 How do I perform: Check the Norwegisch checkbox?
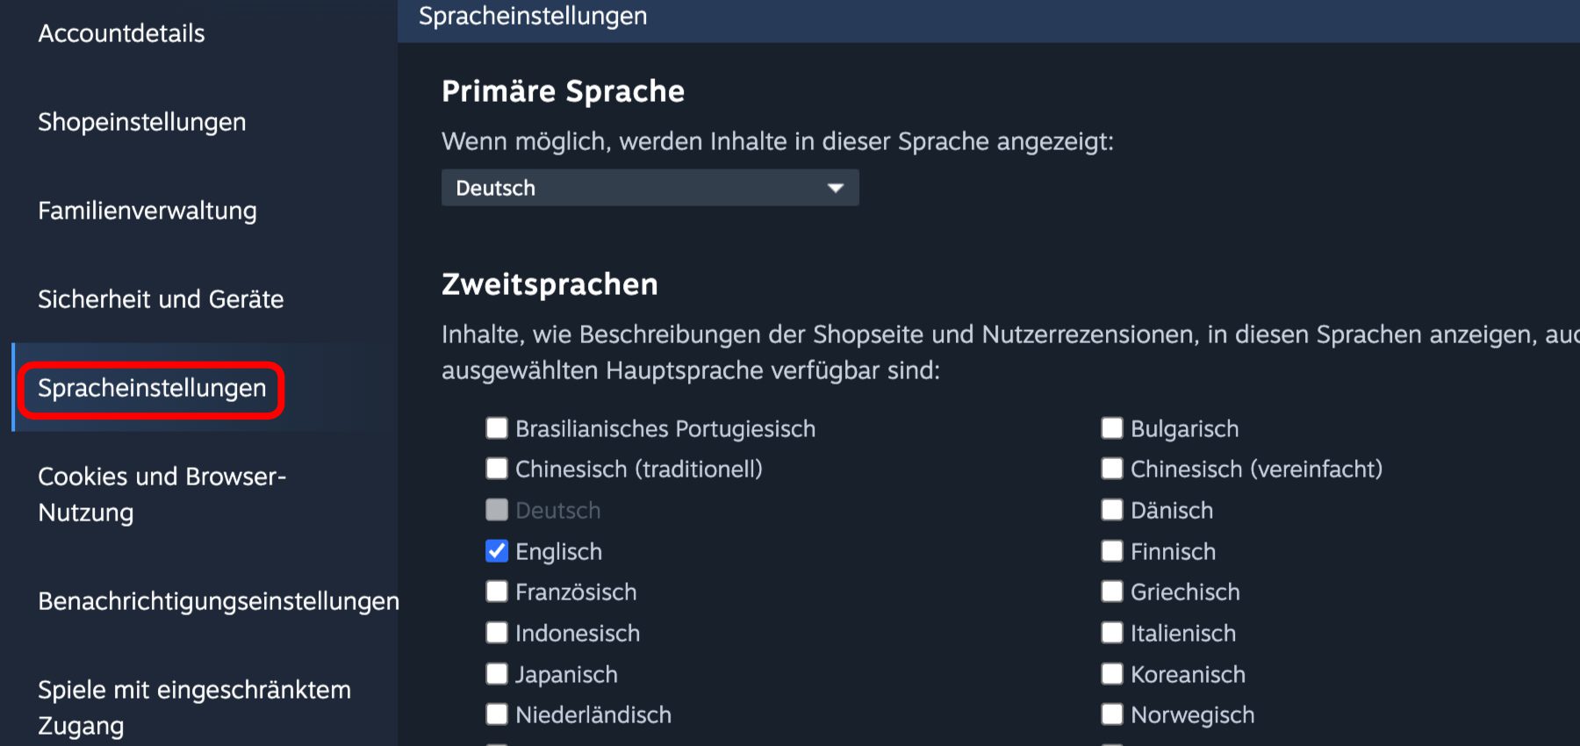click(1112, 714)
